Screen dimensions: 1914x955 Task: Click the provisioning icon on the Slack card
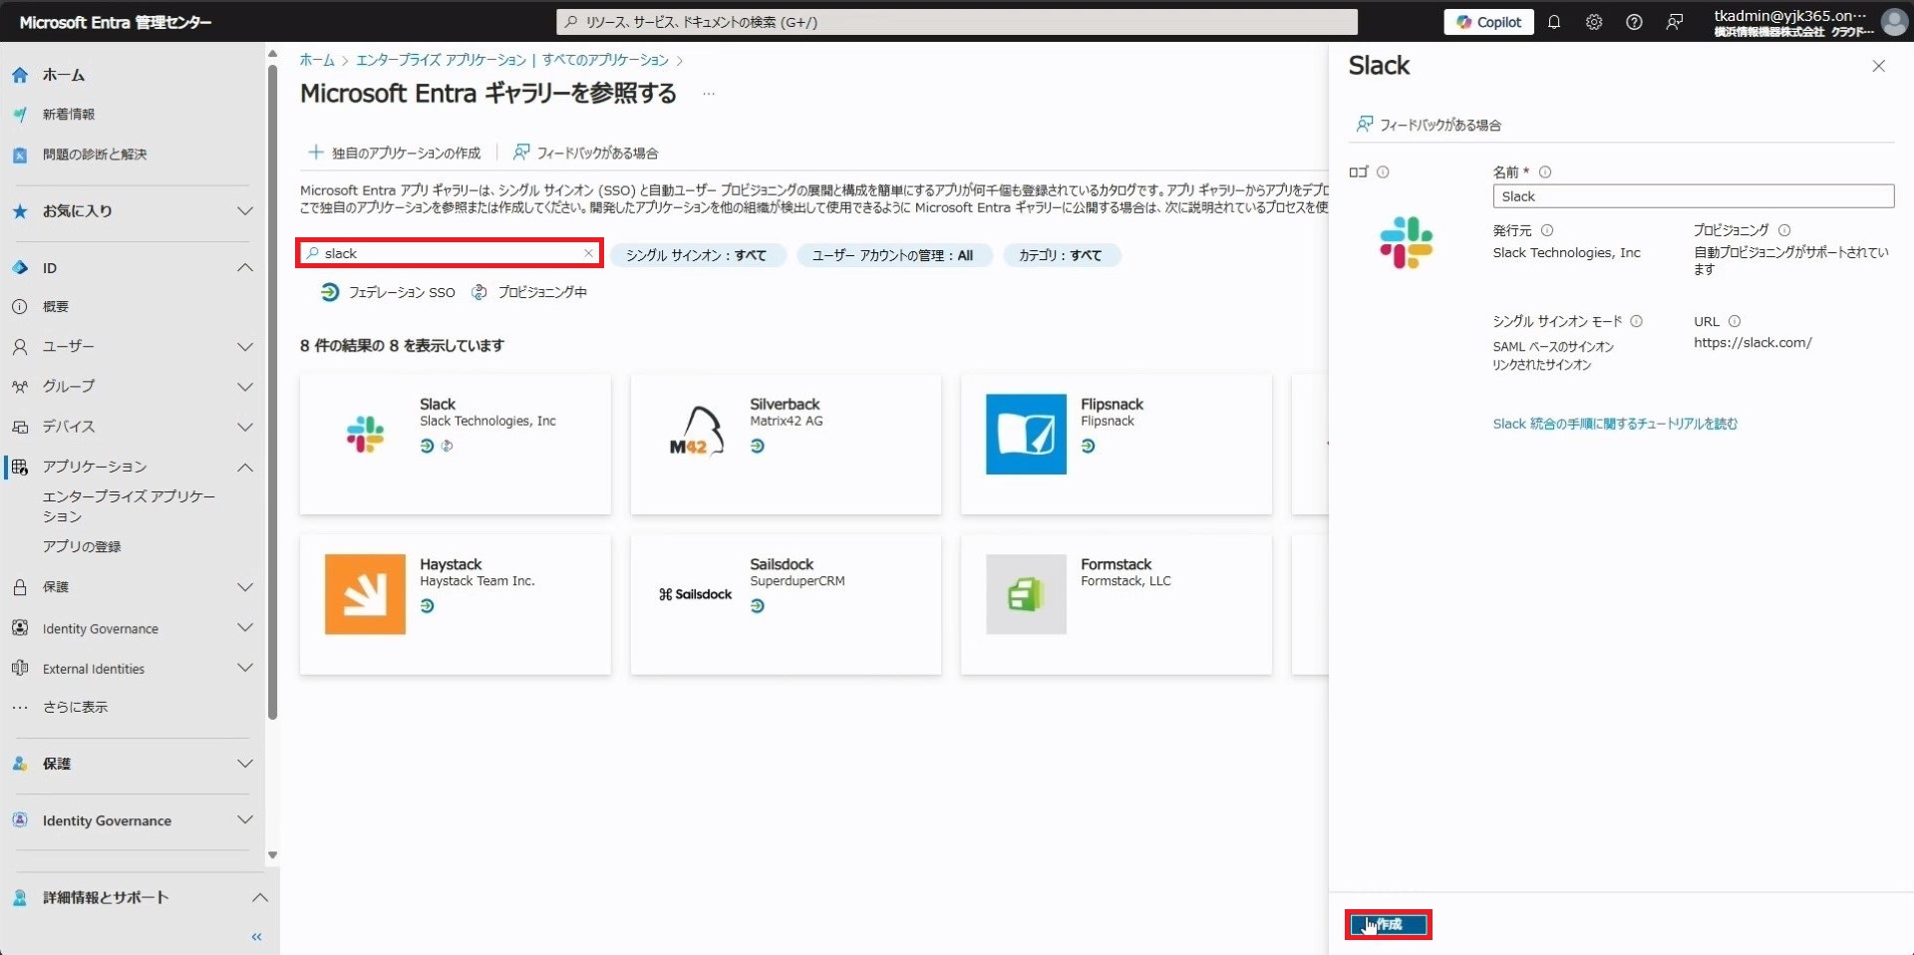[x=448, y=447]
